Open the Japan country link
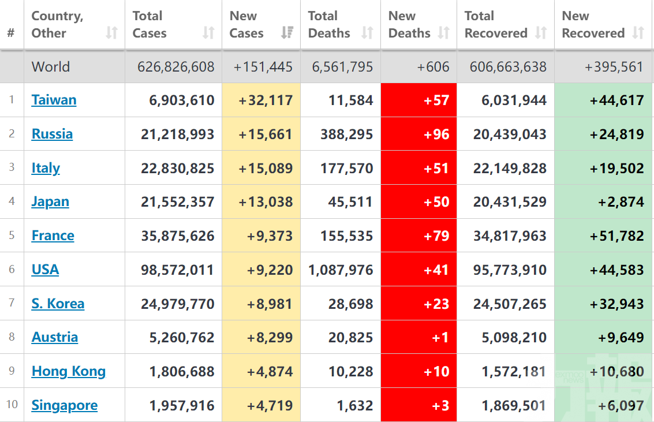The image size is (654, 422). [50, 202]
